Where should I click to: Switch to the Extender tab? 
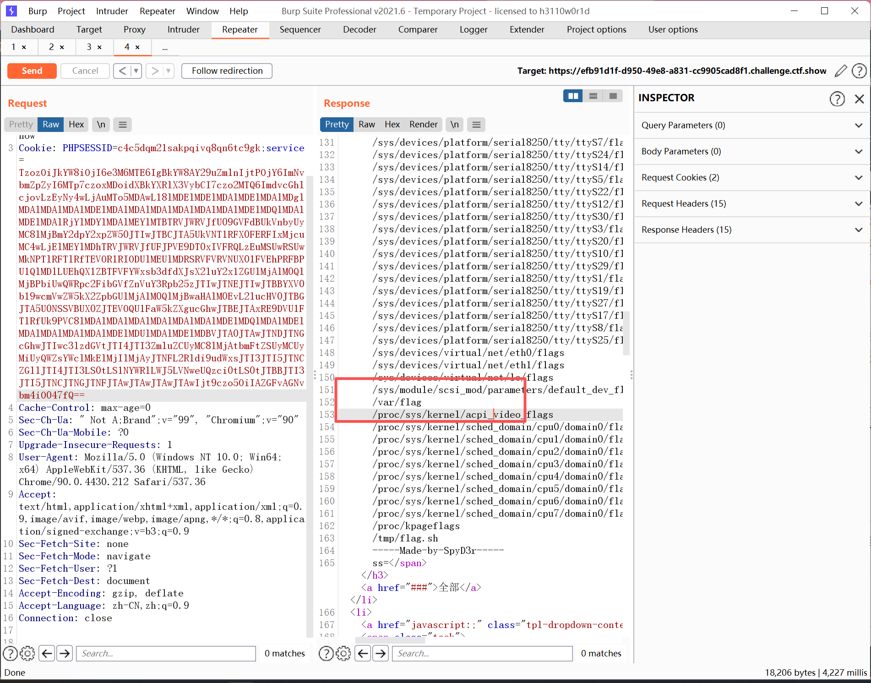pos(527,30)
